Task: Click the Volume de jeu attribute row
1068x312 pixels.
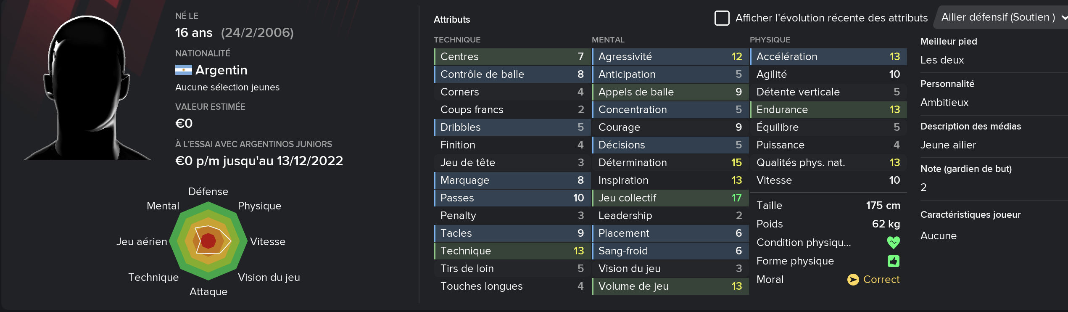Action: [x=670, y=286]
